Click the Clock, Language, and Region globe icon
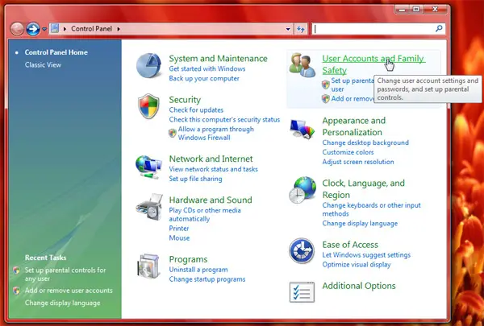484x326 pixels. pyautogui.click(x=302, y=190)
